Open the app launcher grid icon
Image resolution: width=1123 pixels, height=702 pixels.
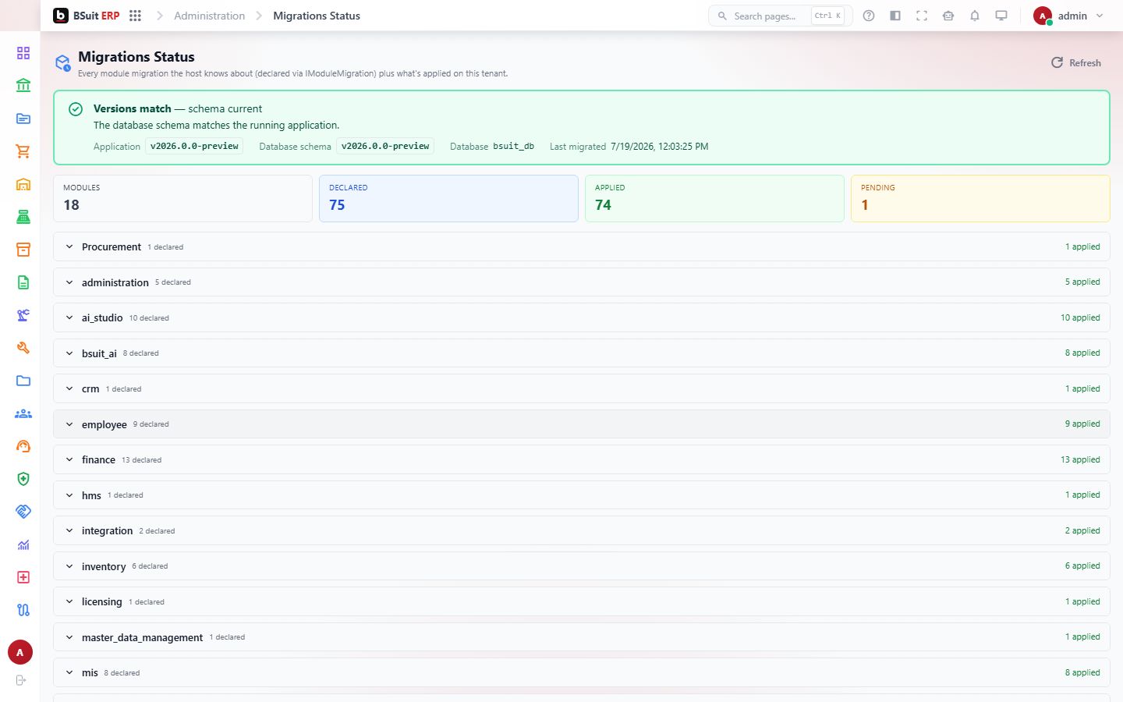coord(135,16)
